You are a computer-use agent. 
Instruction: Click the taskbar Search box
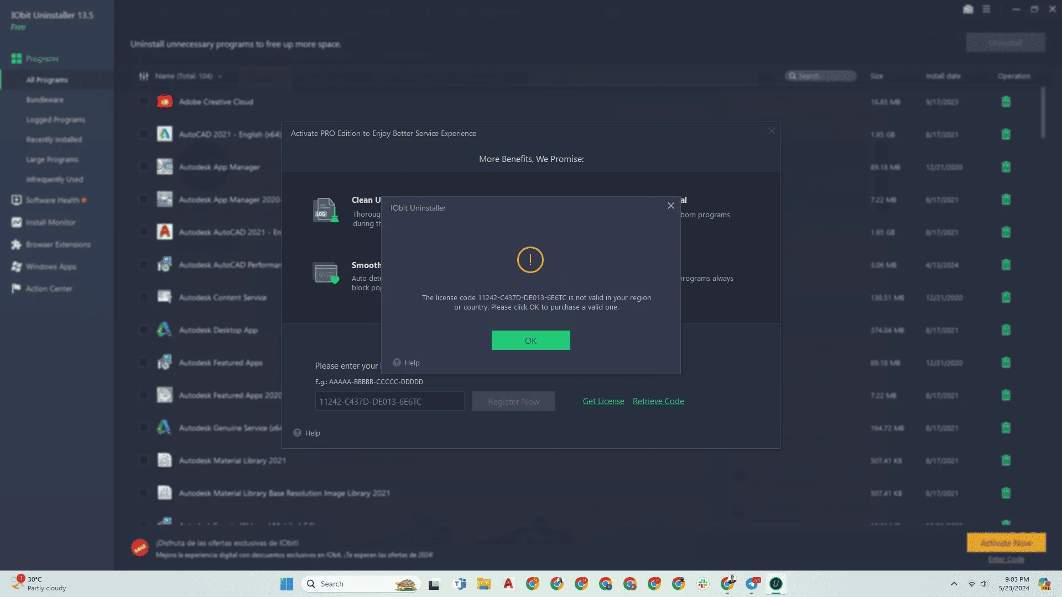click(x=361, y=584)
